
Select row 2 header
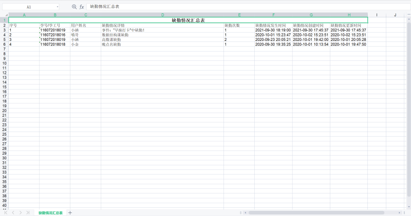(4, 25)
